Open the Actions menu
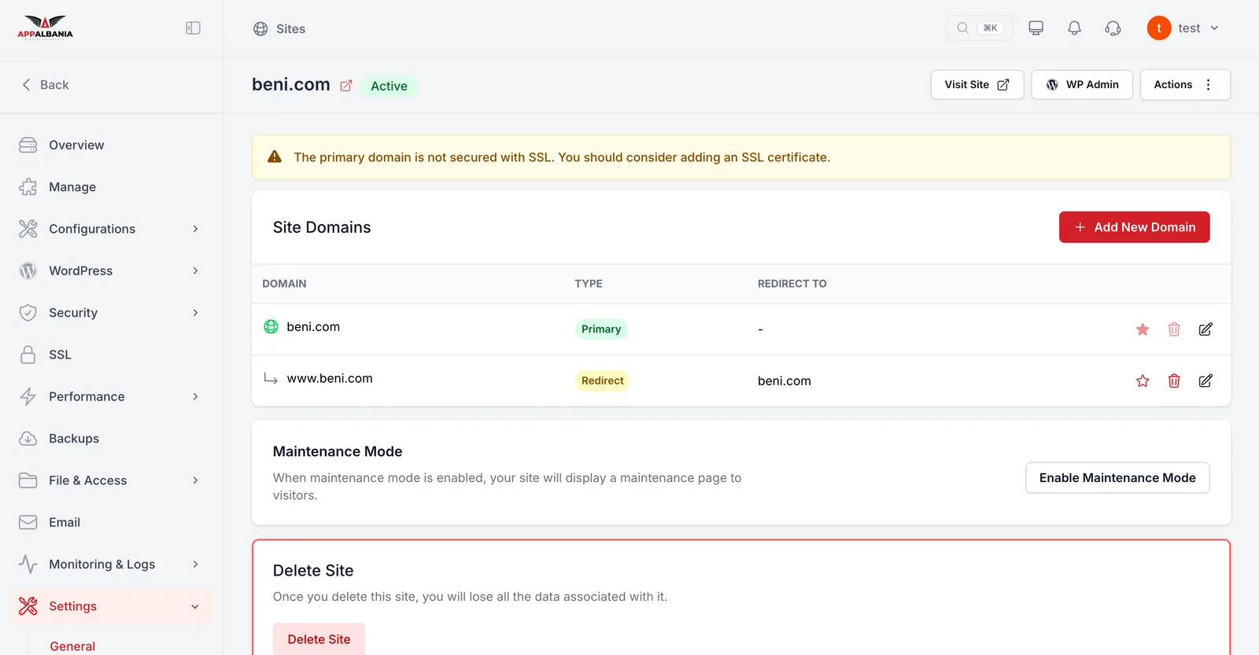This screenshot has height=655, width=1259. click(1185, 85)
